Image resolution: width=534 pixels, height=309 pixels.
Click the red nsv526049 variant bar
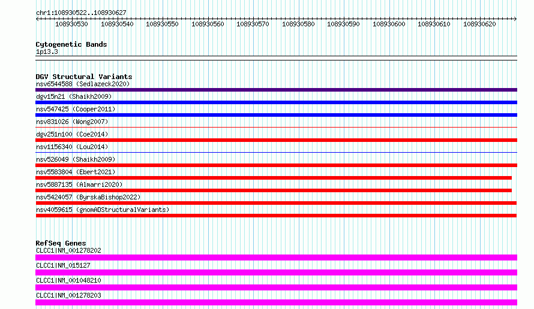pyautogui.click(x=276, y=165)
